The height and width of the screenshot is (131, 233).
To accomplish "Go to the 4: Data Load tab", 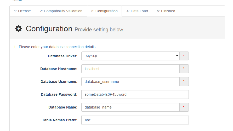I will pos(137,11).
